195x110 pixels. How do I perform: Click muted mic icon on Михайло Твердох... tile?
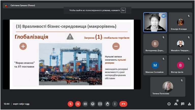click(189, 37)
